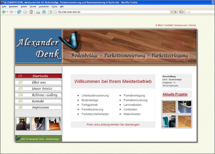Go back with the green back arrow
The width and height of the screenshot is (215, 154).
pos(3,12)
